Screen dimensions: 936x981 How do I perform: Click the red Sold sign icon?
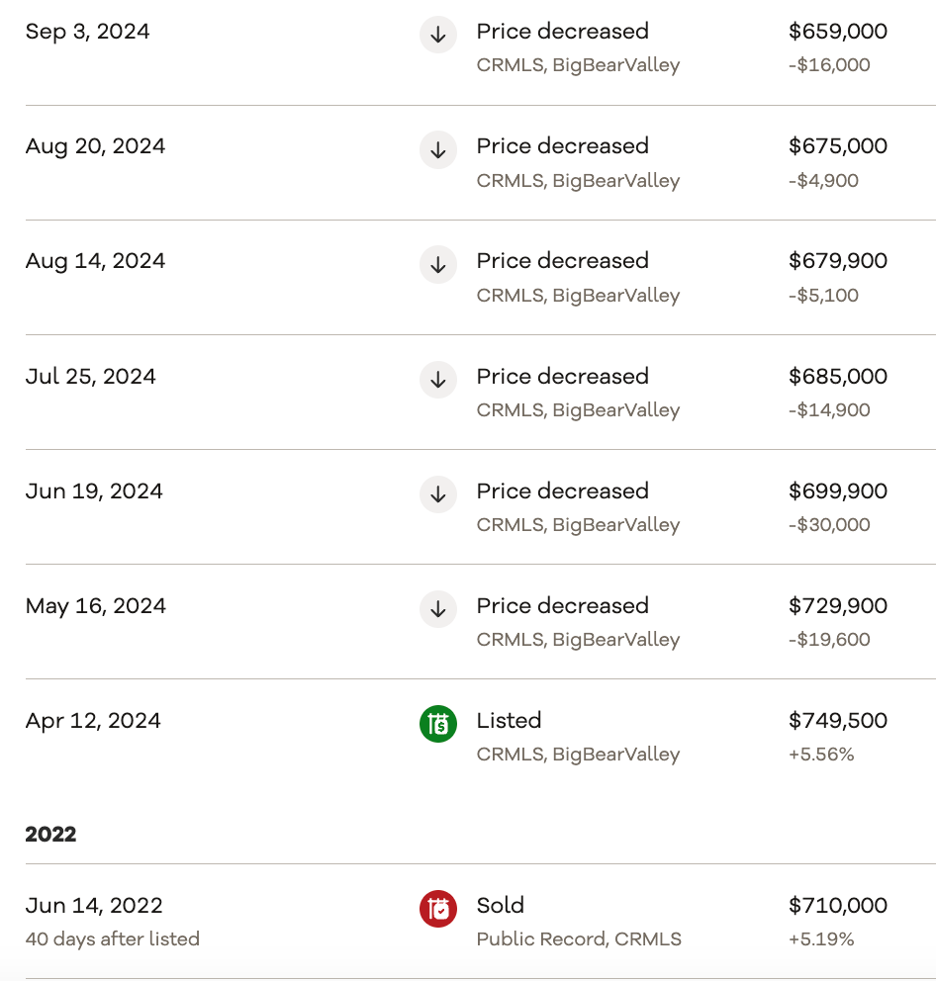[x=438, y=909]
